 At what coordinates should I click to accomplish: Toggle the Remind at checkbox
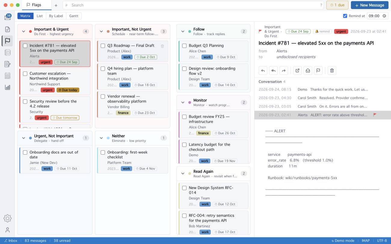(345, 16)
